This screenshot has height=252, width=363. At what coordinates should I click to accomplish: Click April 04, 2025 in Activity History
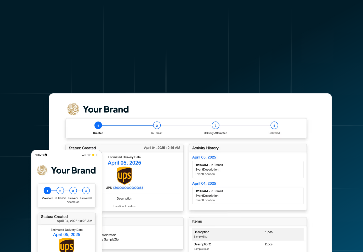204,183
